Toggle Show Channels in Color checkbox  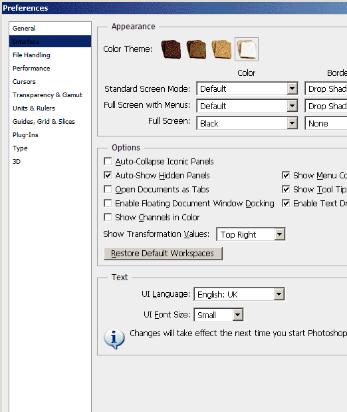(x=108, y=217)
